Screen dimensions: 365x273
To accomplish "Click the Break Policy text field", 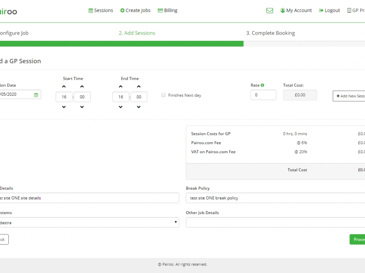I will 275,198.
